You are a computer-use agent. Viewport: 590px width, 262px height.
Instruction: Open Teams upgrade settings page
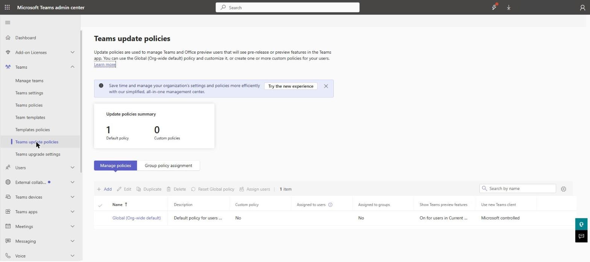click(38, 154)
